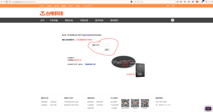
Task: Click the 业务联系 footer link
Action: pos(53,102)
